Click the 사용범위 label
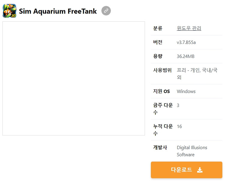This screenshot has width=225, height=183. pos(162,70)
